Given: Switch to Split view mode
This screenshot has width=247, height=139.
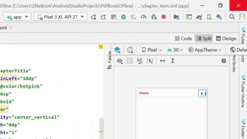Looking at the screenshot, I should click(204, 39).
